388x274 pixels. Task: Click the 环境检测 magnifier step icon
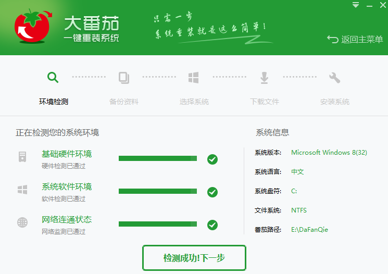53,78
